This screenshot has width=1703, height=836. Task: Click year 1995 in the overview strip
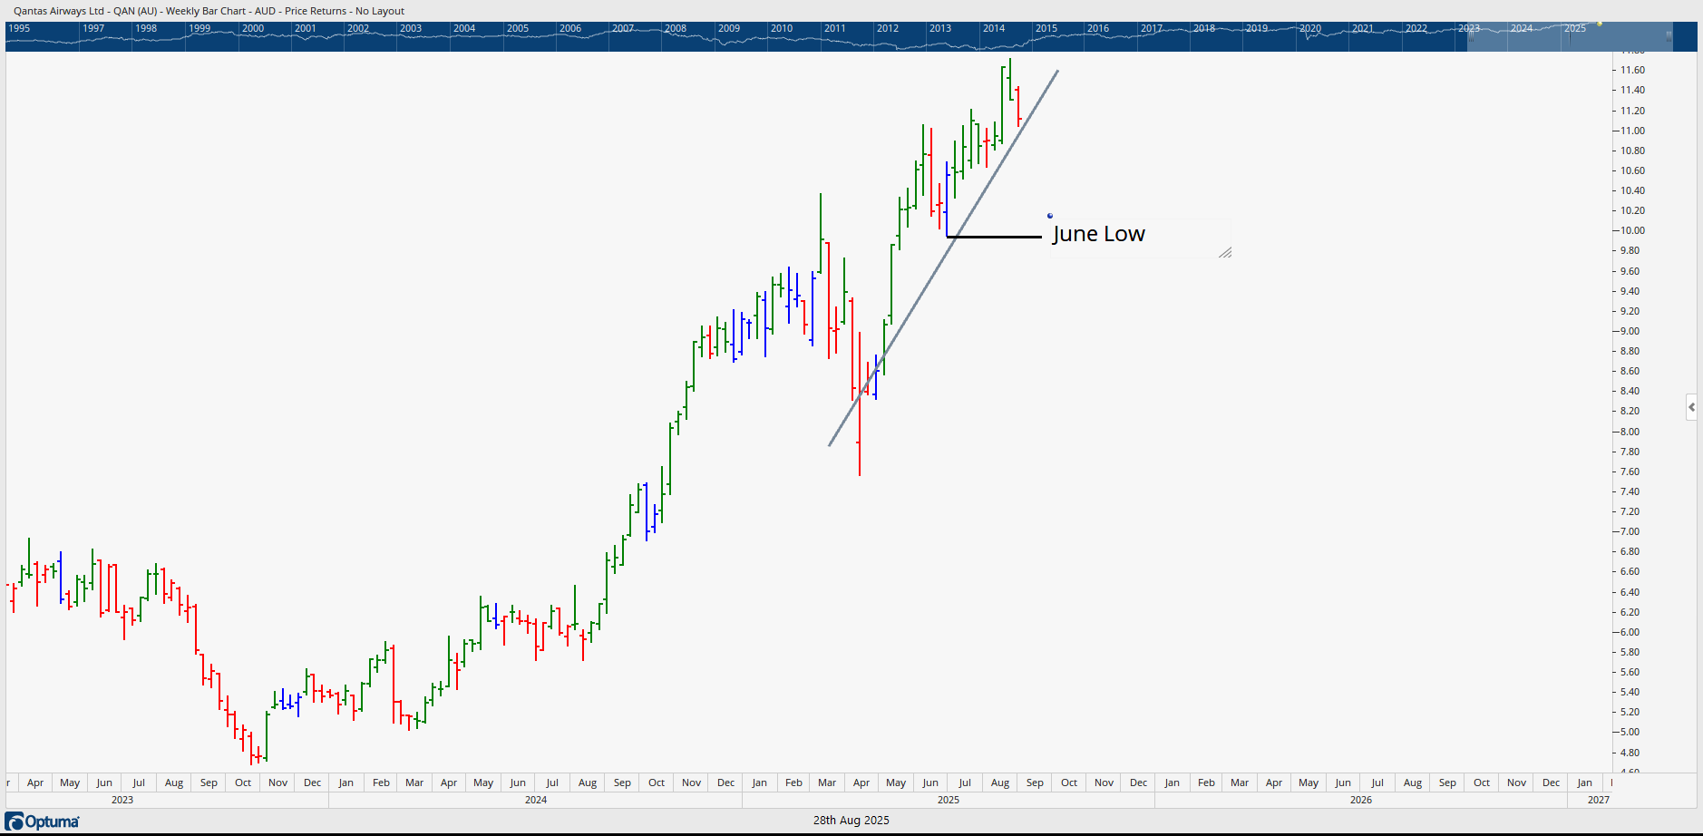click(19, 28)
